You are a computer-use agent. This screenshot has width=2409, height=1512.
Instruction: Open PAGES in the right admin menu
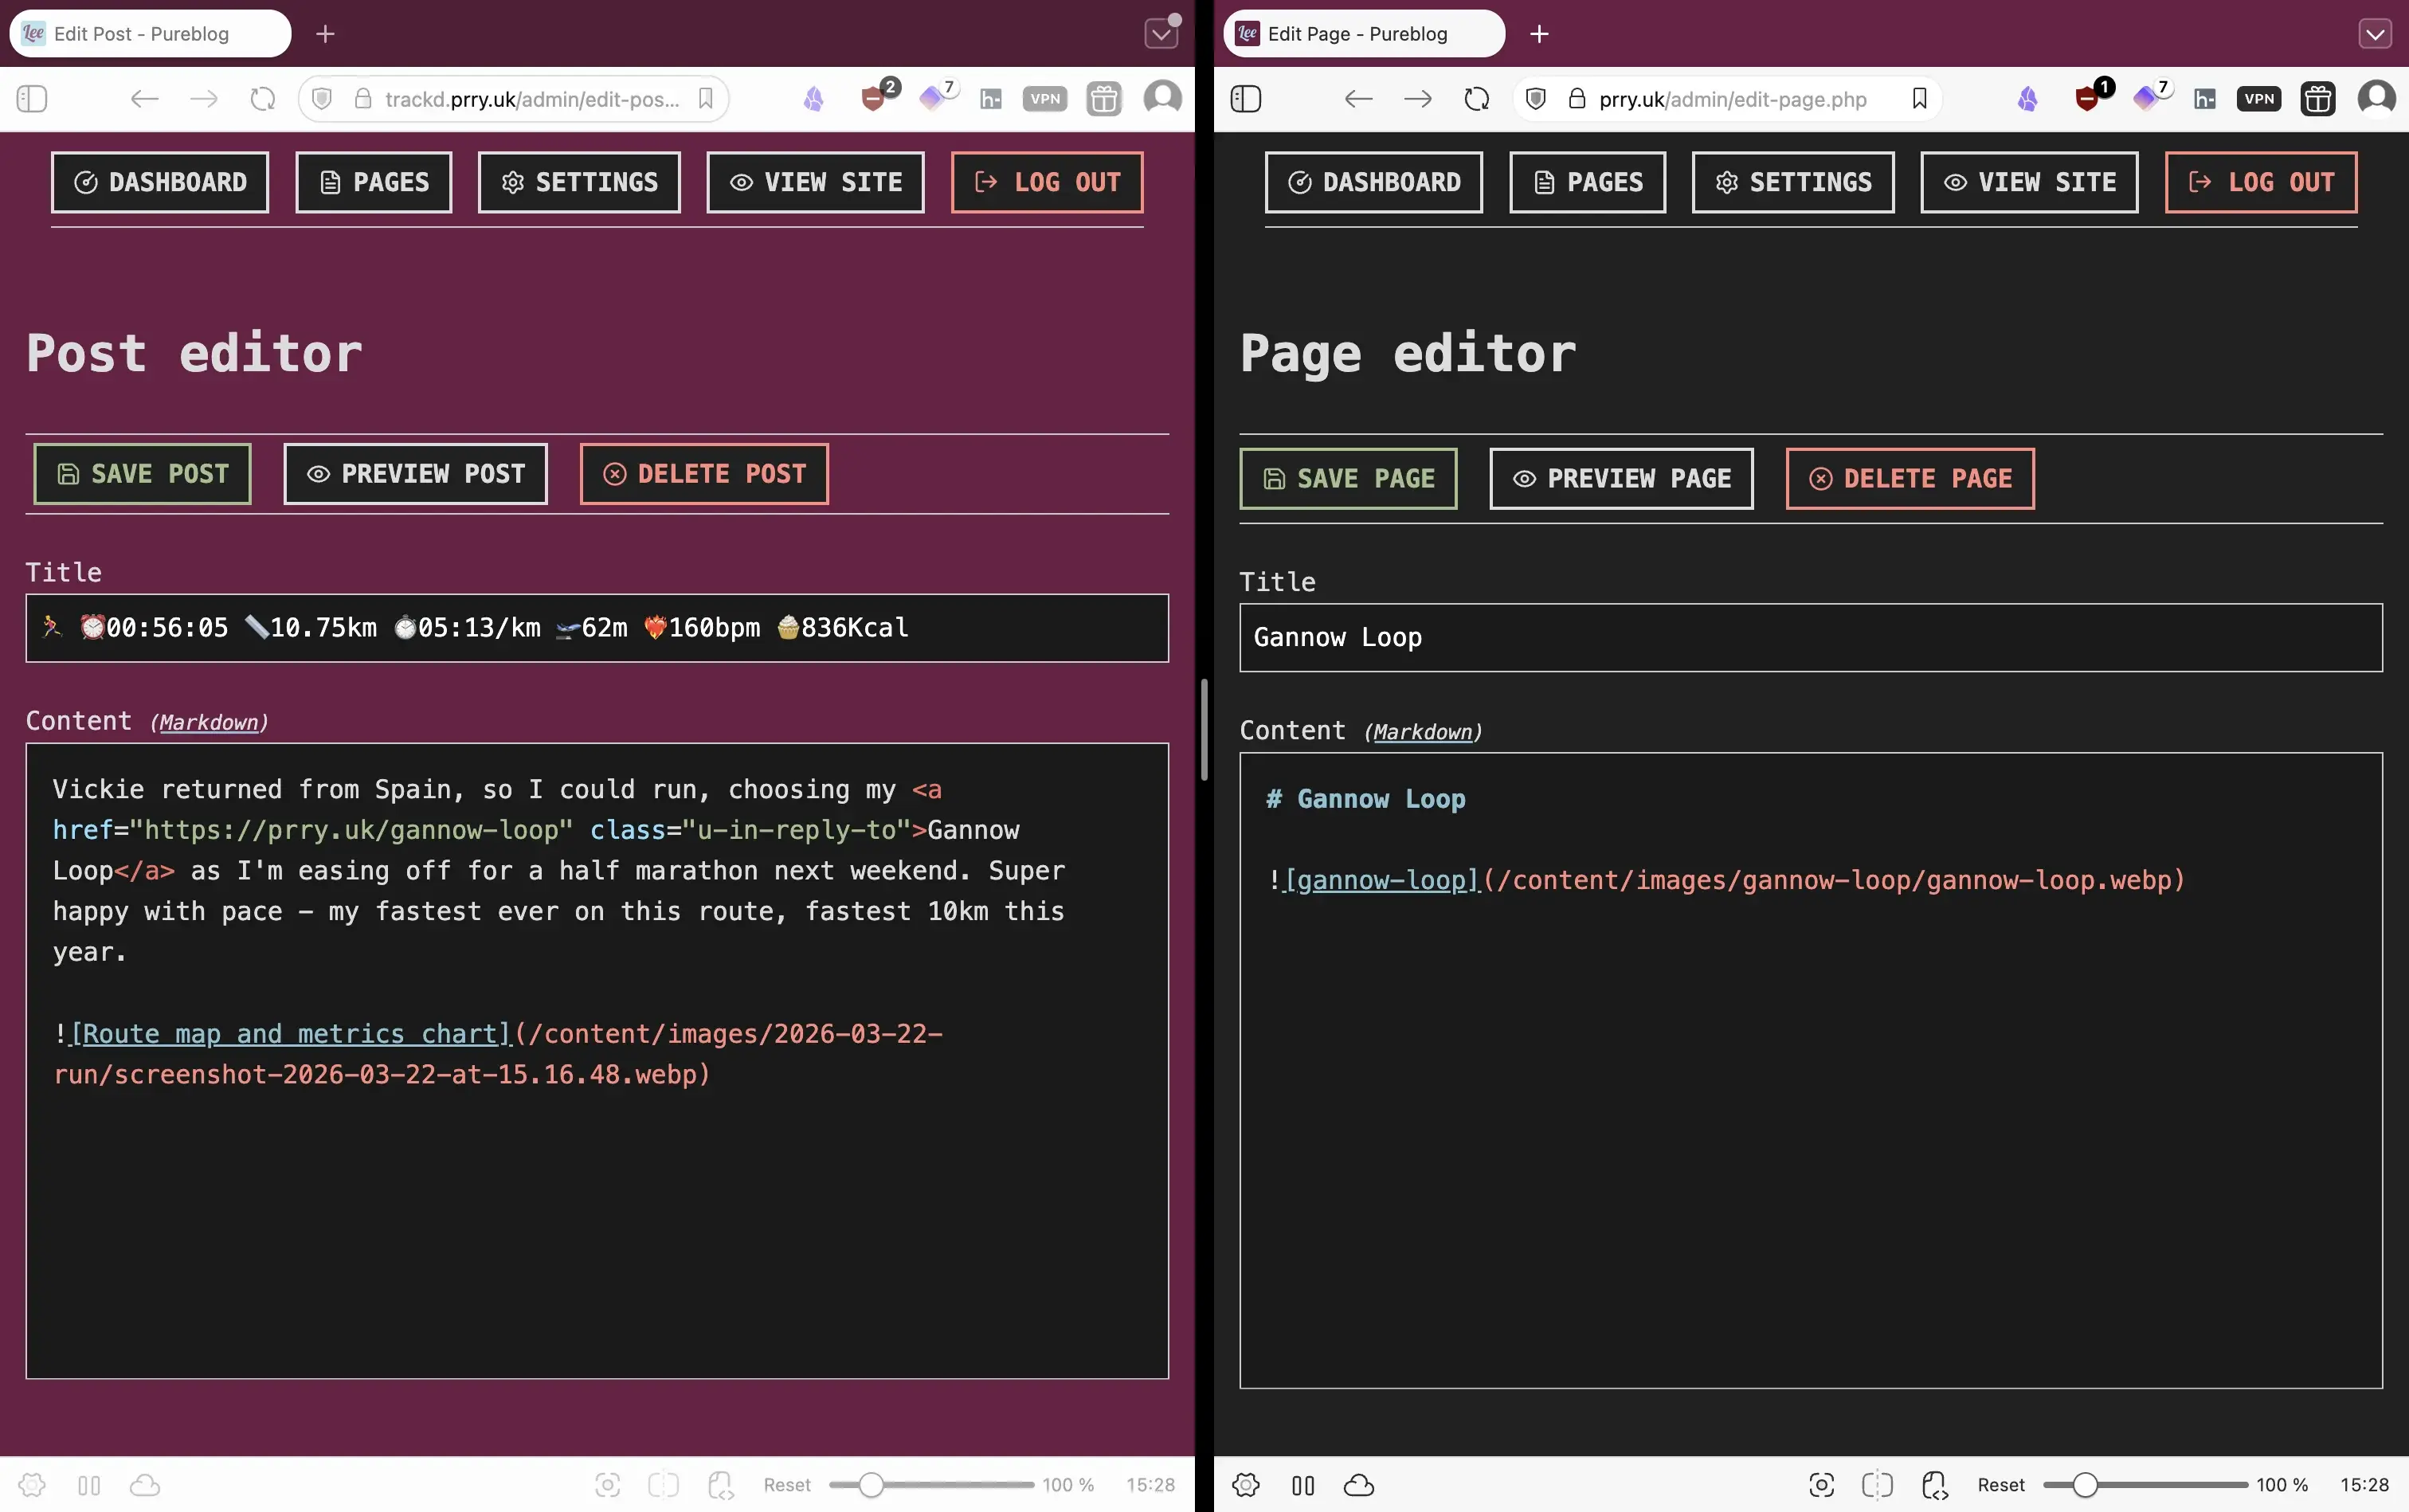1587,182
